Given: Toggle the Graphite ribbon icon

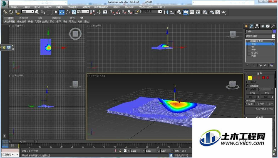Looking at the screenshot, I should 186,12.
